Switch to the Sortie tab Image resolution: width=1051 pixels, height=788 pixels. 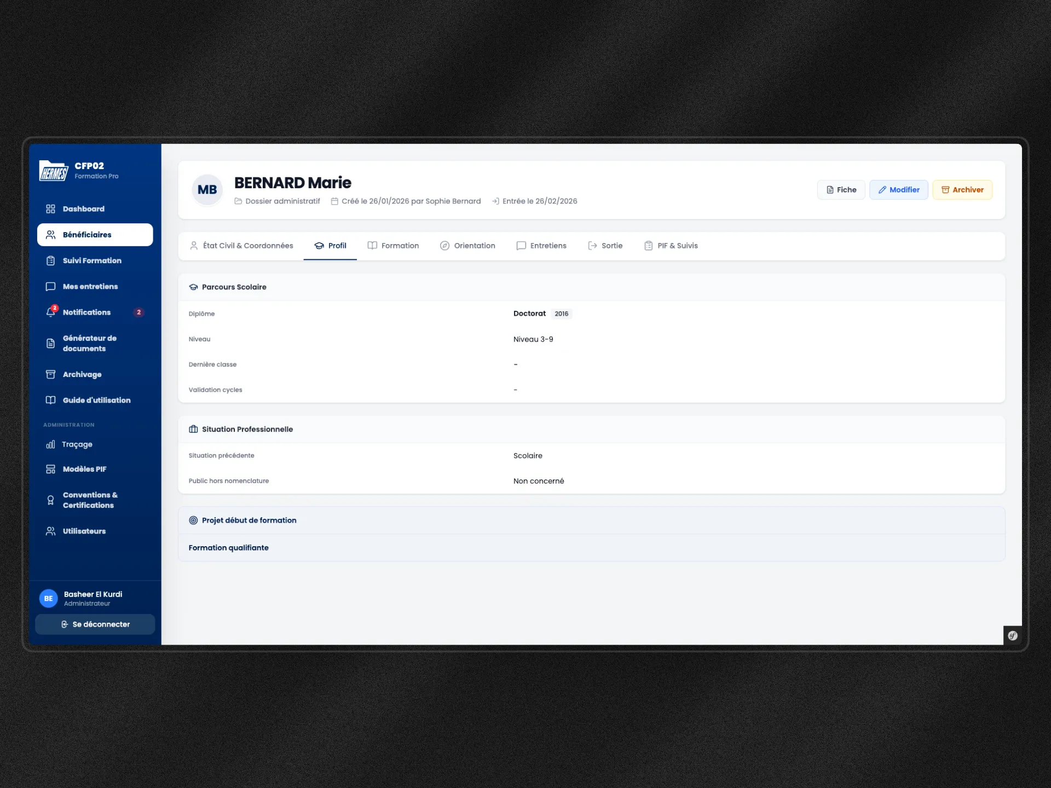[605, 246]
